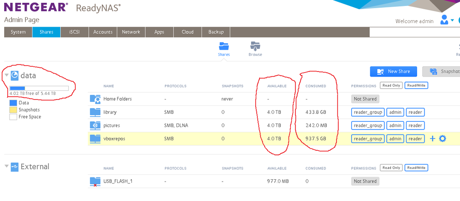Open the Browse icon view
The image size is (460, 201).
pos(255,47)
